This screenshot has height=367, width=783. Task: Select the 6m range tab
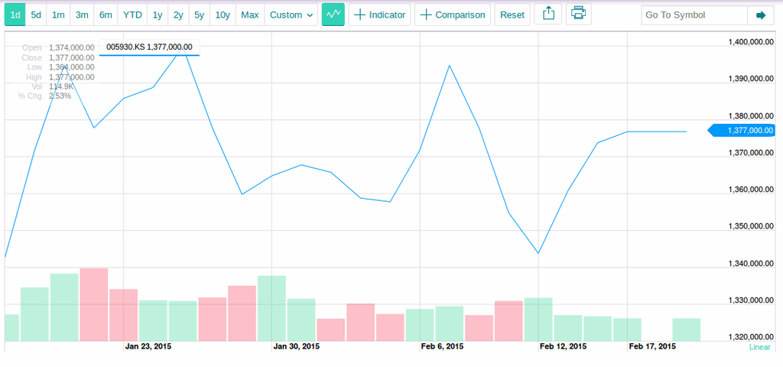[x=106, y=15]
